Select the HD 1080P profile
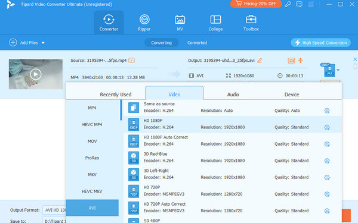Screen dimensions: 358x223 pos(233,124)
